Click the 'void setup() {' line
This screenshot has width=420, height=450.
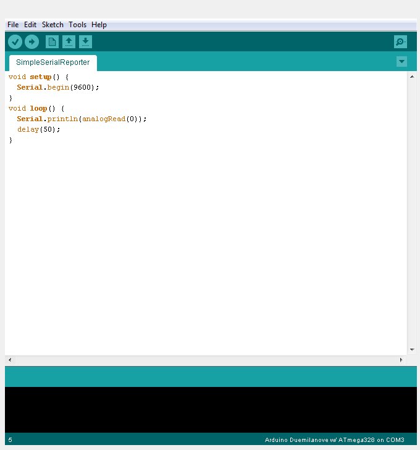39,77
